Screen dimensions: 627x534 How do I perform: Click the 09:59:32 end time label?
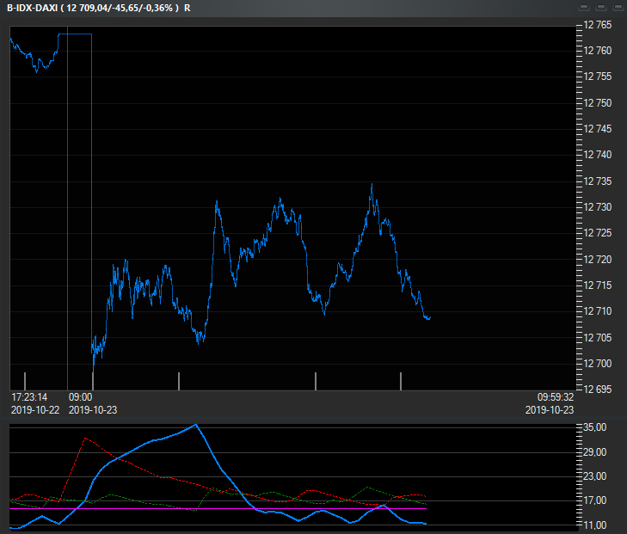[555, 397]
